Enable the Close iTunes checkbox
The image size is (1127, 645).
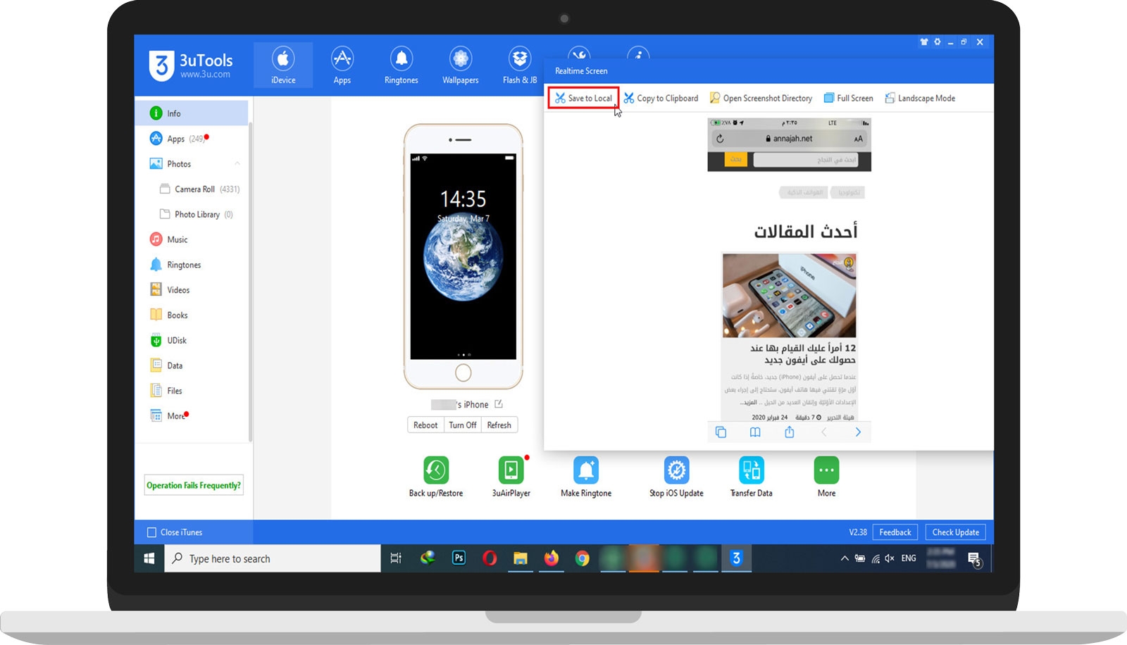pyautogui.click(x=151, y=532)
